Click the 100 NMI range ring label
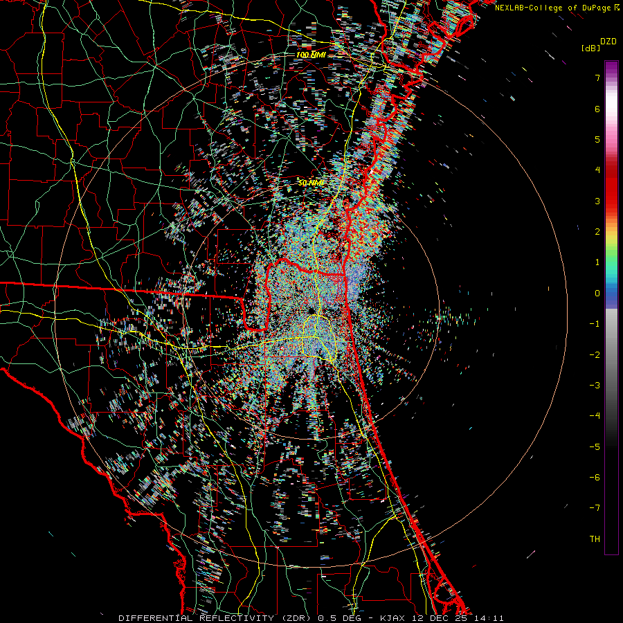 pos(311,55)
